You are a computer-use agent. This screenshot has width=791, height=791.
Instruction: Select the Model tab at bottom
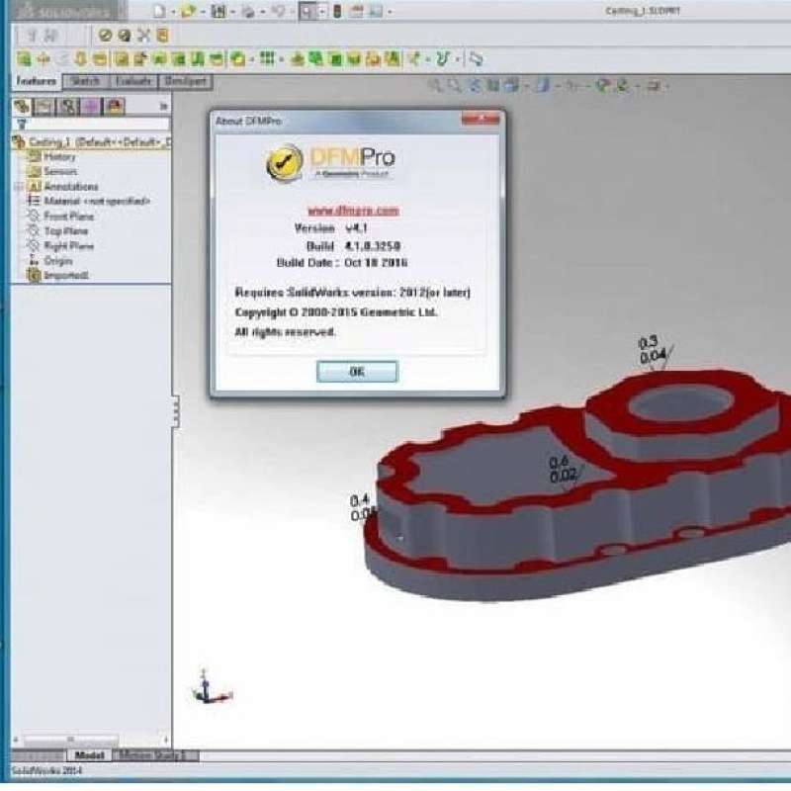pyautogui.click(x=89, y=755)
